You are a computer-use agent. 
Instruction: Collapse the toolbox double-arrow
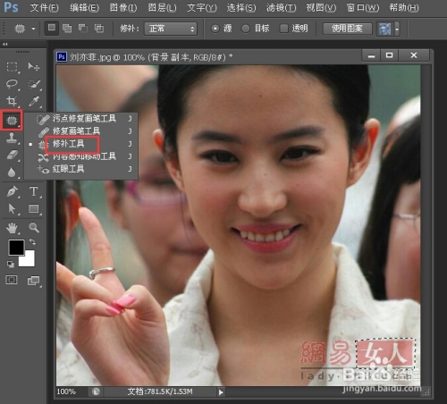[4, 44]
